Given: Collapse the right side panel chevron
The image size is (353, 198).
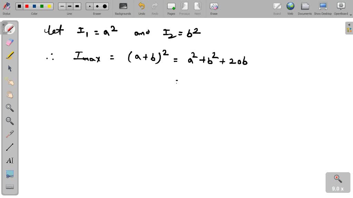Looking at the screenshot, I should [349, 25].
